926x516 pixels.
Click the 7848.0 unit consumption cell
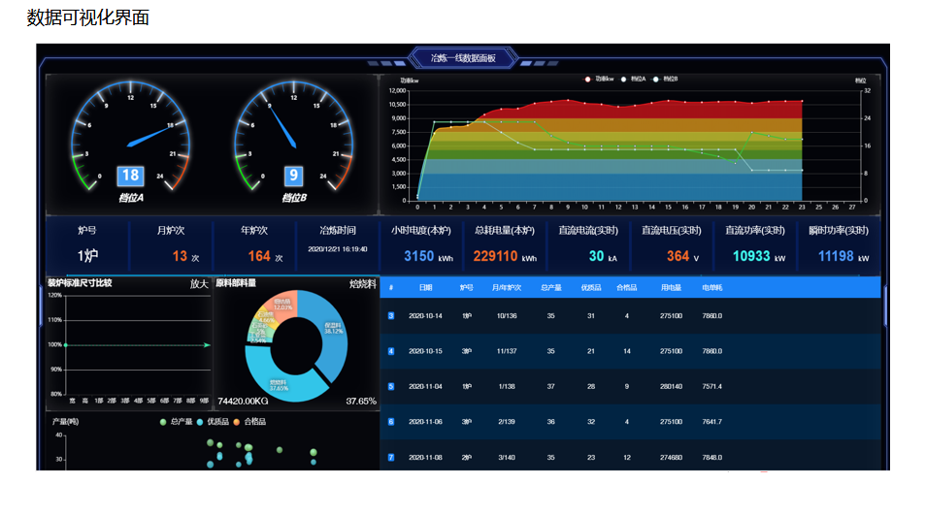[x=712, y=458]
